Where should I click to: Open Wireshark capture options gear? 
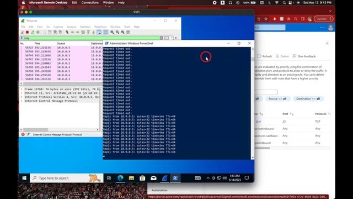pos(38,32)
